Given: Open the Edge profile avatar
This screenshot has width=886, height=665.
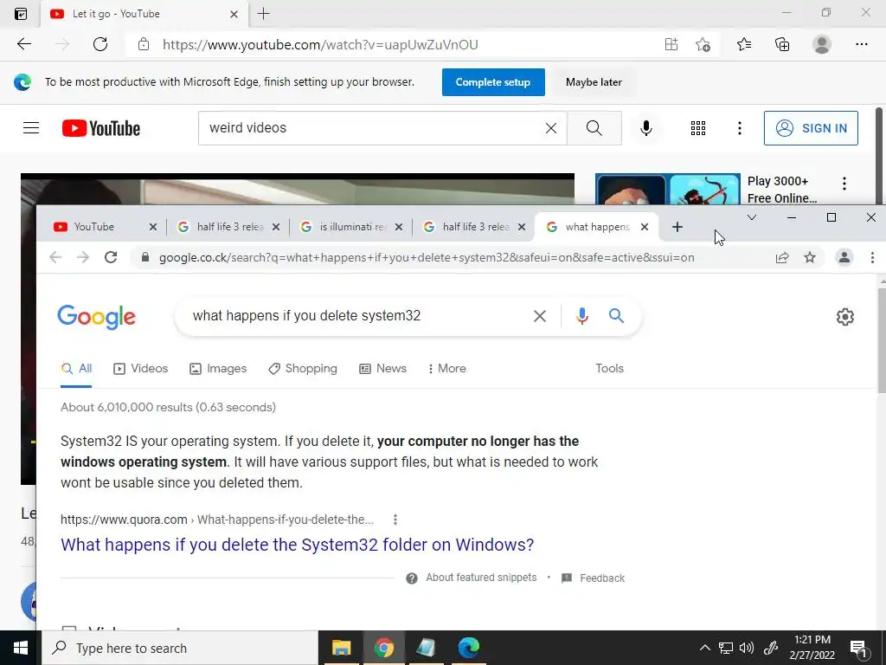Looking at the screenshot, I should pos(822,44).
